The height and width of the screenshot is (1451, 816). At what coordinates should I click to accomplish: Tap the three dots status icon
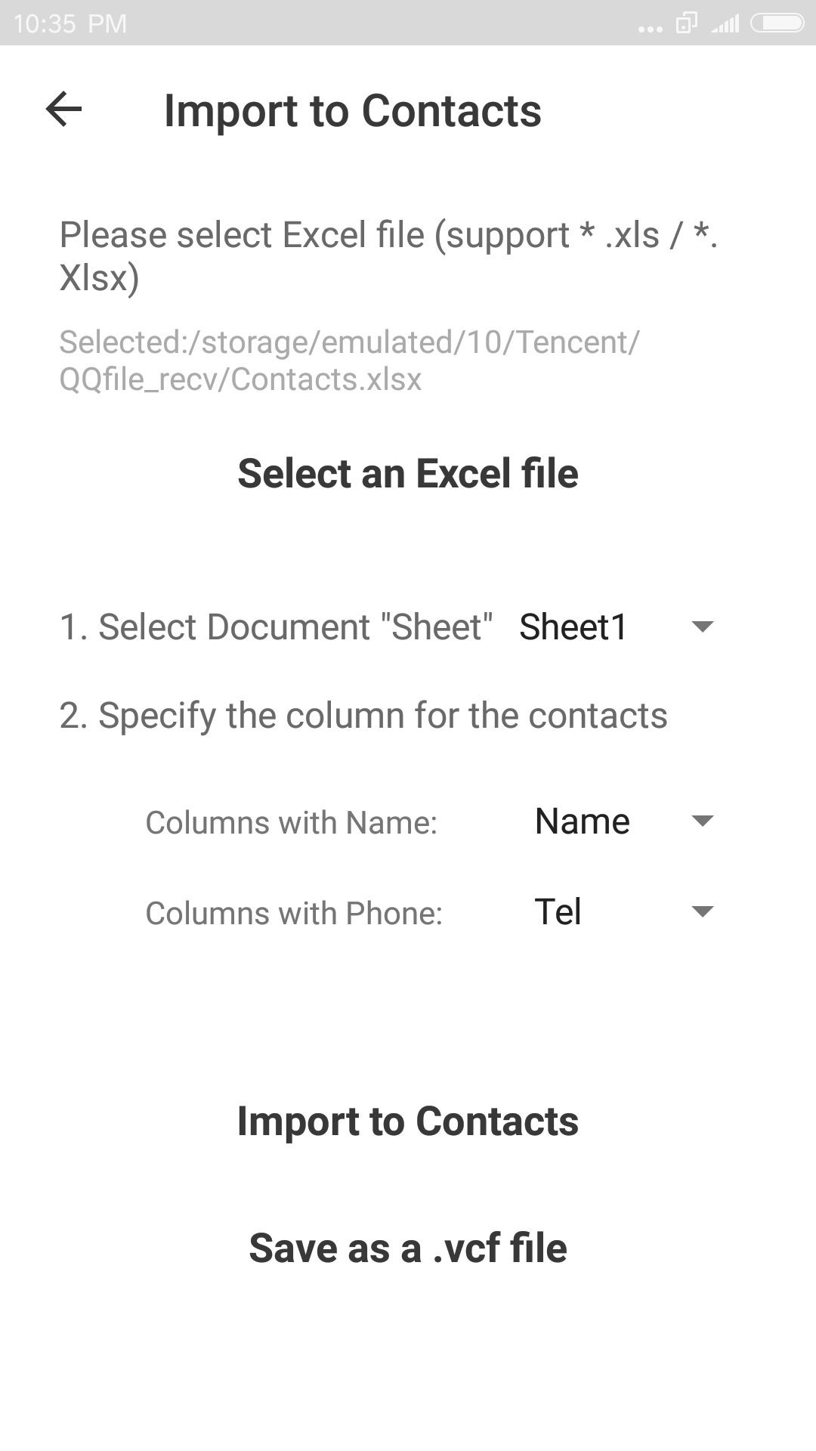pyautogui.click(x=650, y=29)
